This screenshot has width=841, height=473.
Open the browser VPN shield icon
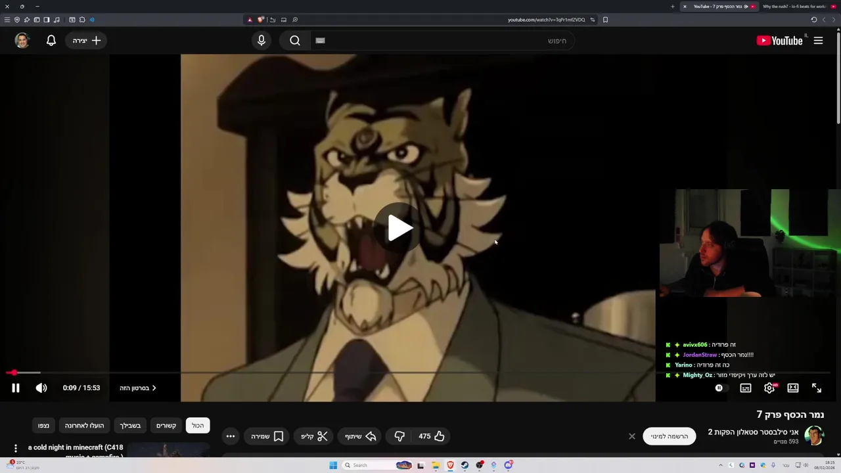coord(17,20)
